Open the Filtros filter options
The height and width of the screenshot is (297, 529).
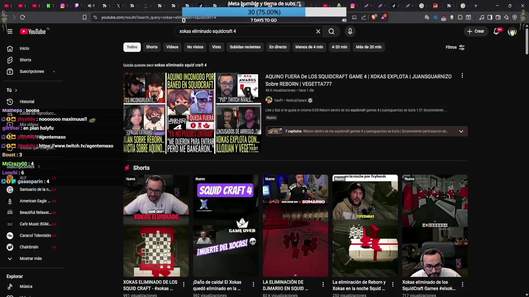tap(455, 47)
